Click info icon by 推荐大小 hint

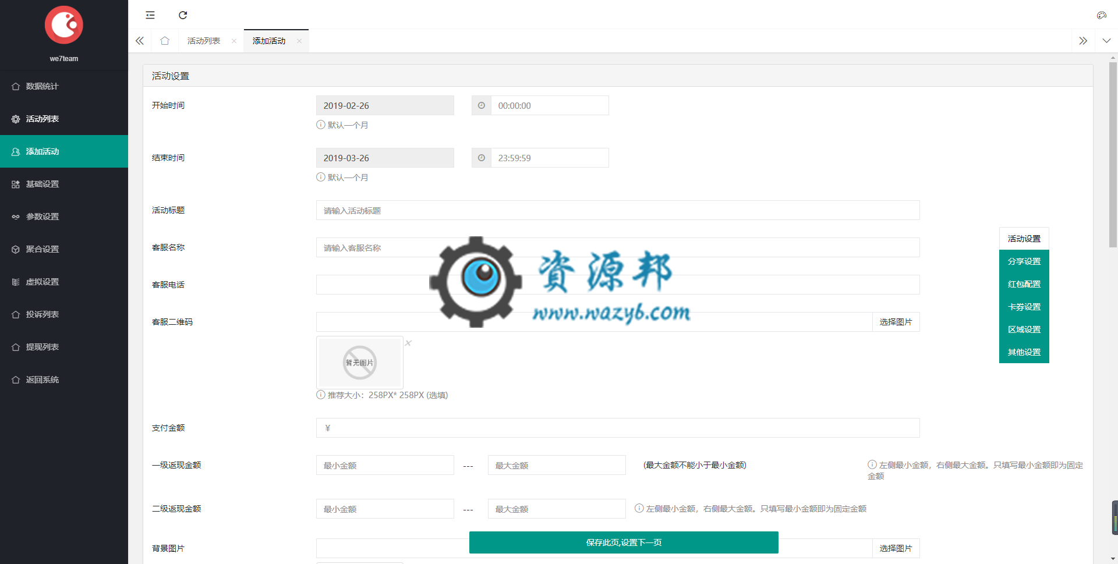(320, 395)
